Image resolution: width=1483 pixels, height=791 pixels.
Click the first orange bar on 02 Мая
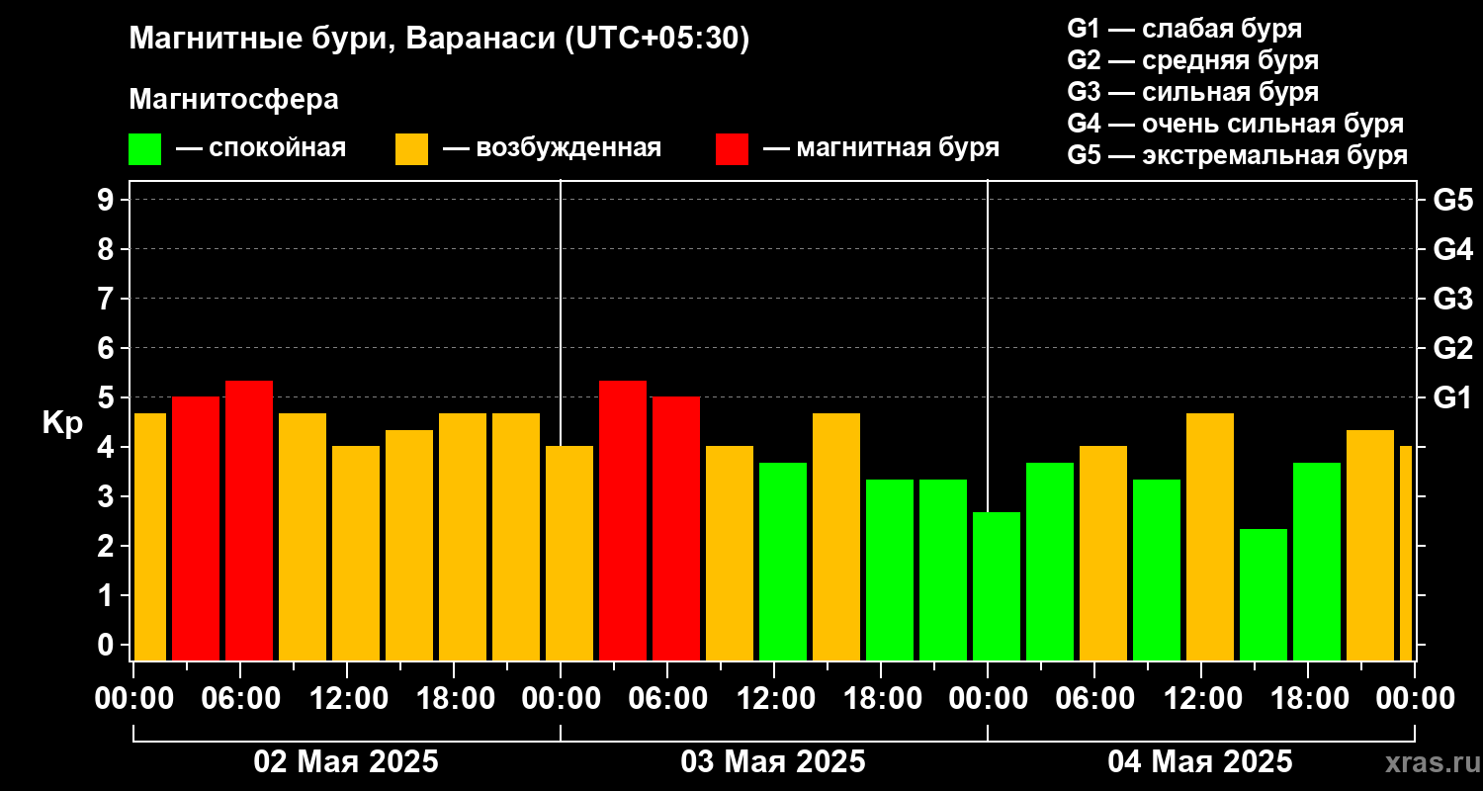point(150,537)
